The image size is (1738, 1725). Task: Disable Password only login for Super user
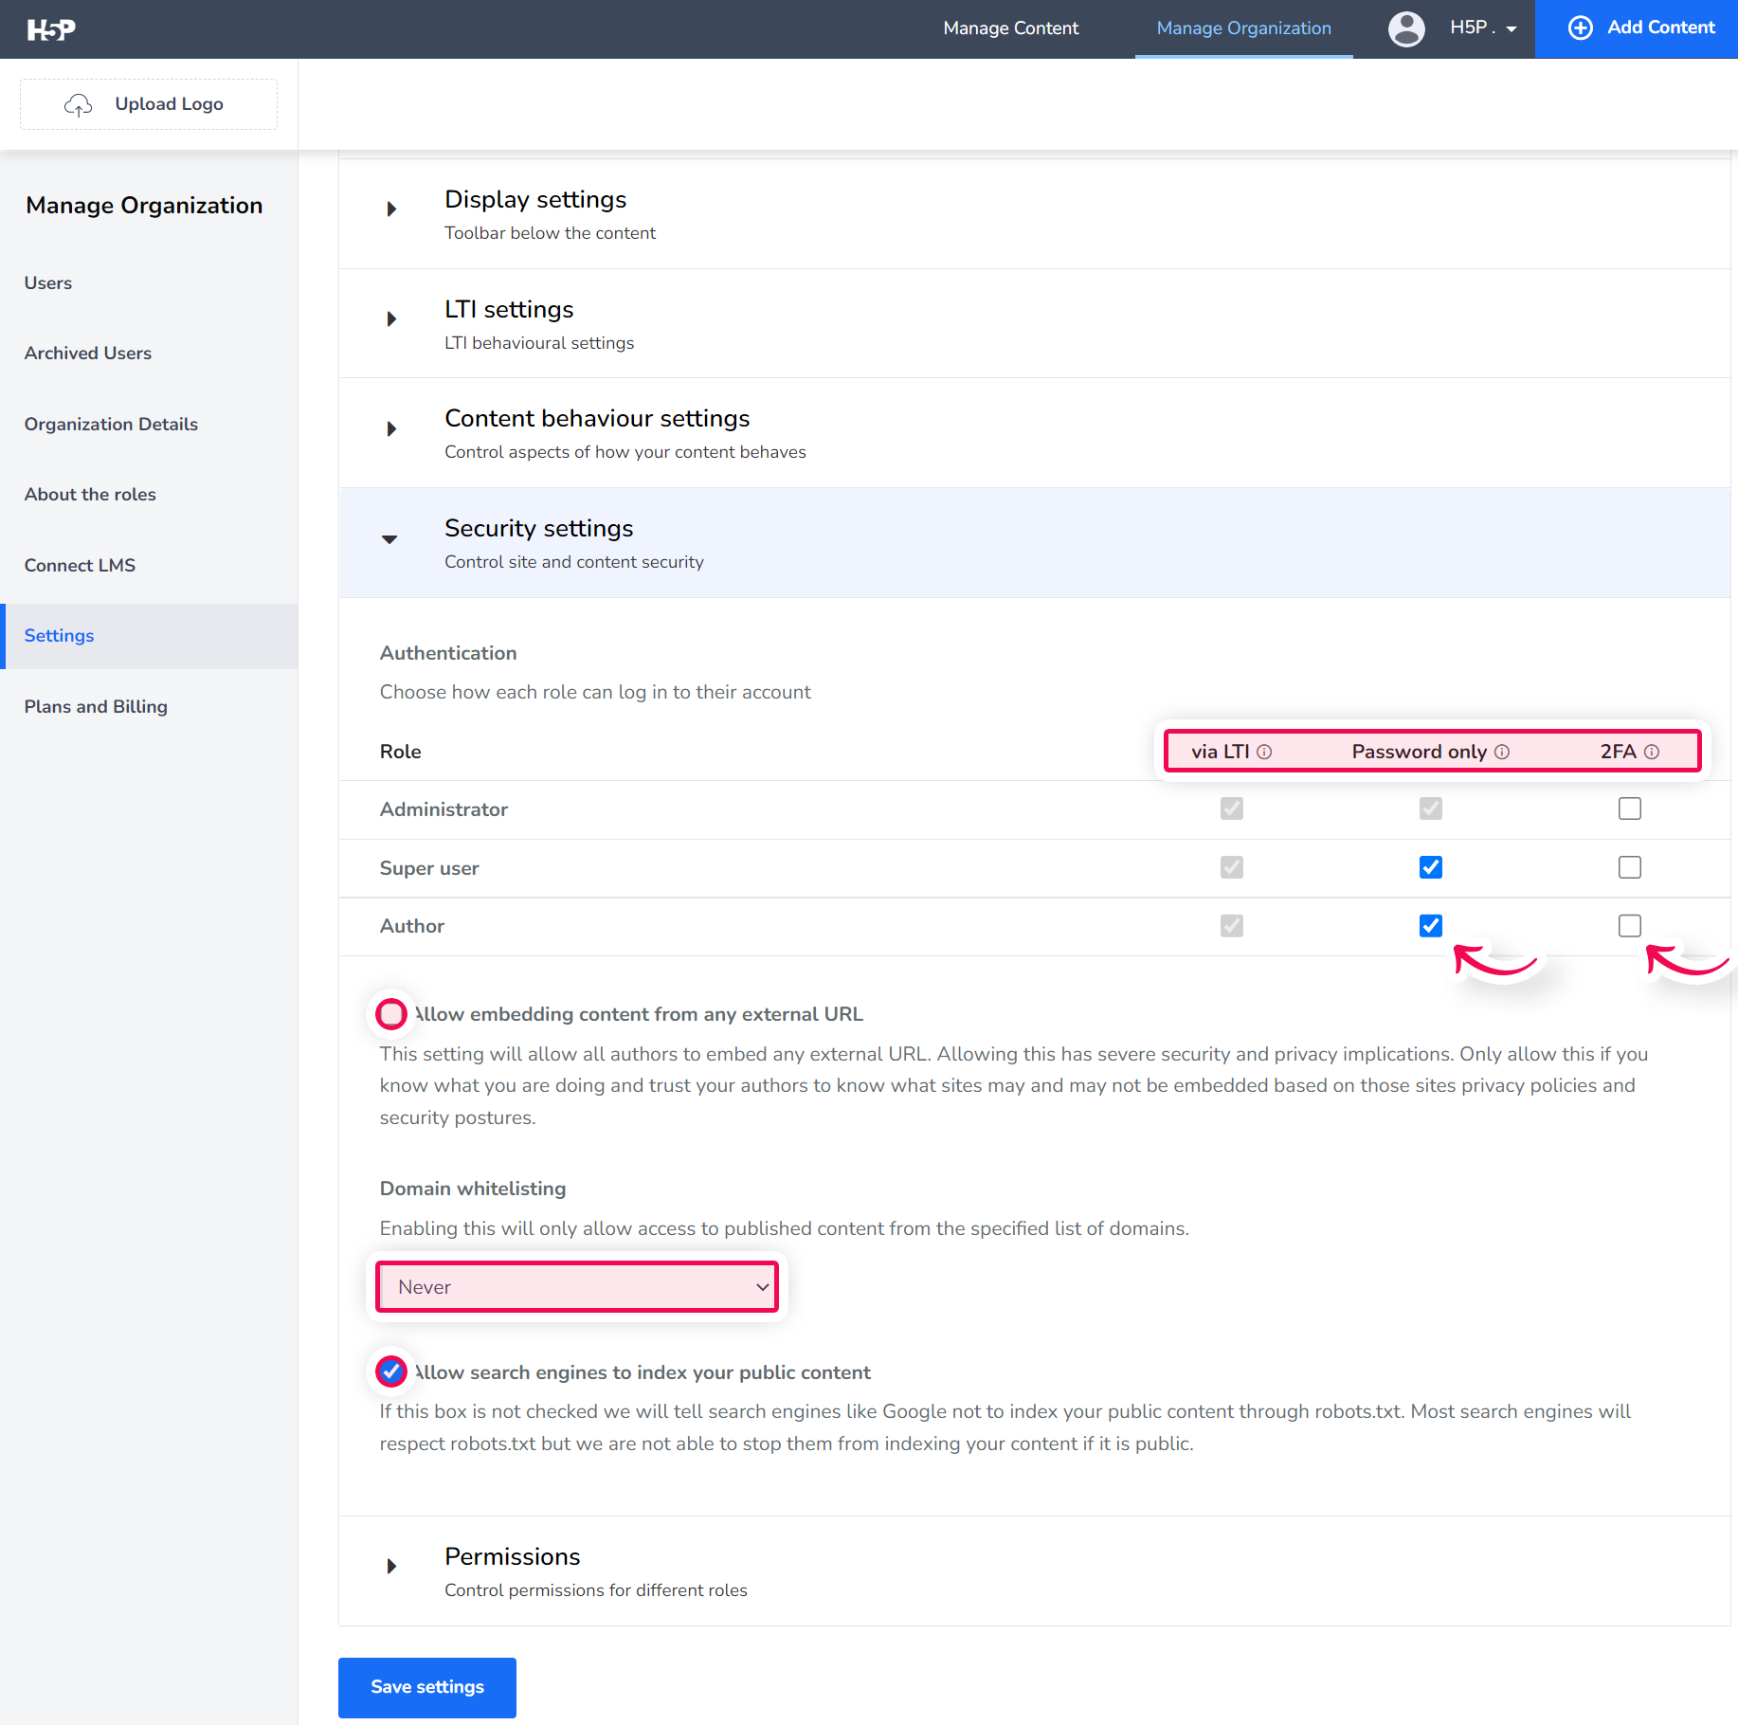pyautogui.click(x=1430, y=866)
